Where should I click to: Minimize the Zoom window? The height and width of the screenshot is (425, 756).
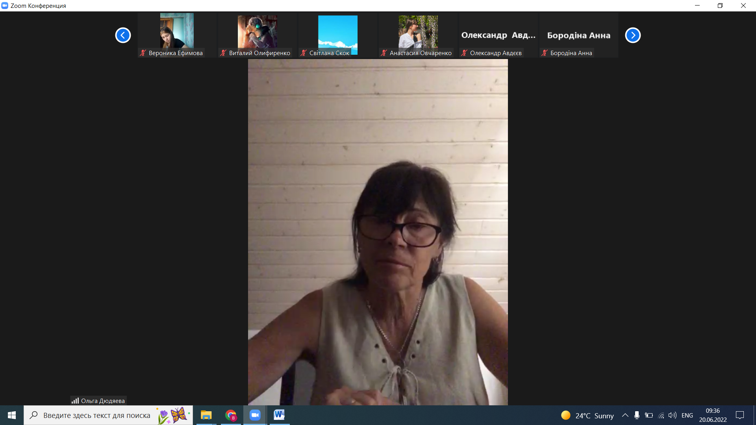697,6
